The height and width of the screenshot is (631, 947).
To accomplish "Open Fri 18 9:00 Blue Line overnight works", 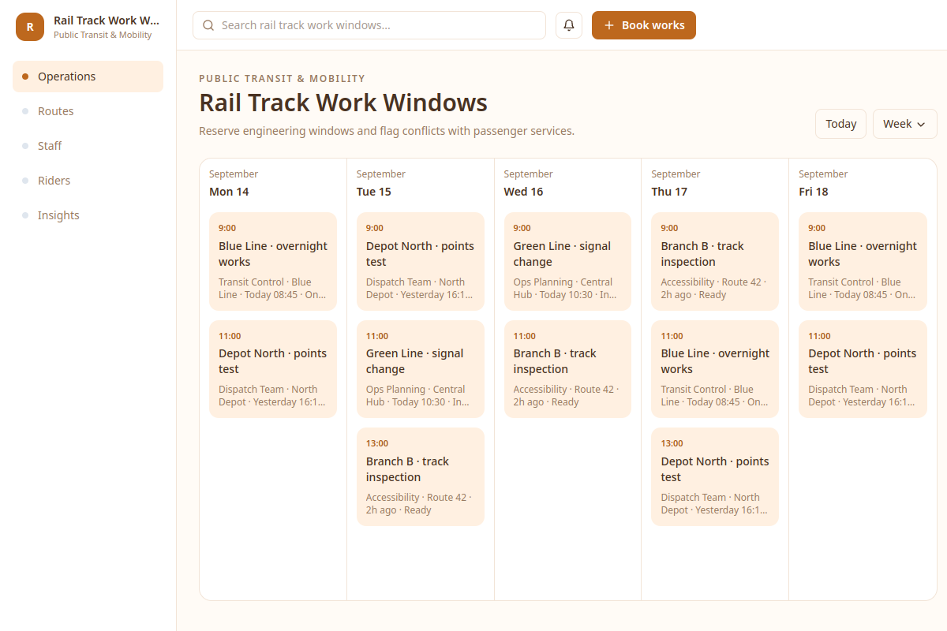I will (x=863, y=261).
